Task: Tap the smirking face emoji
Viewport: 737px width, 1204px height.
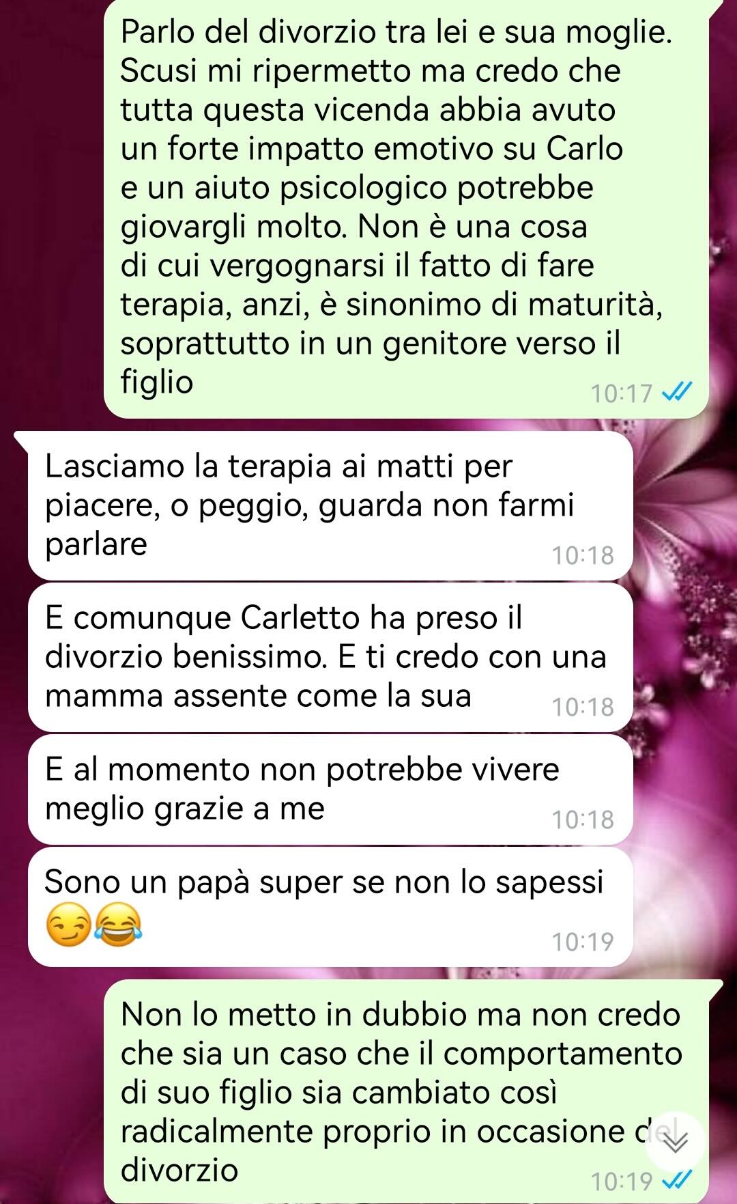Action: click(x=68, y=925)
